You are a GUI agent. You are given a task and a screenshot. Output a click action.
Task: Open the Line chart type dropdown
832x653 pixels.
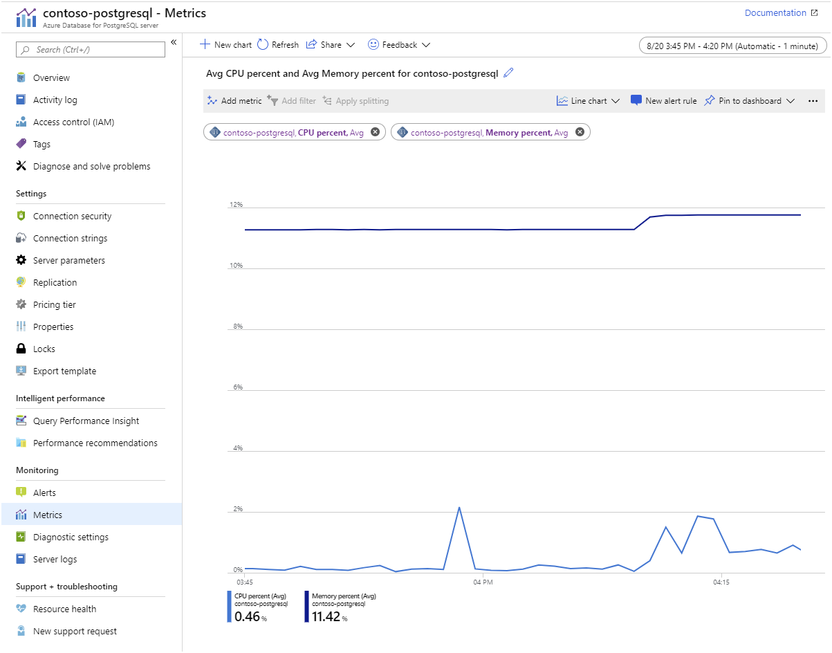point(615,101)
